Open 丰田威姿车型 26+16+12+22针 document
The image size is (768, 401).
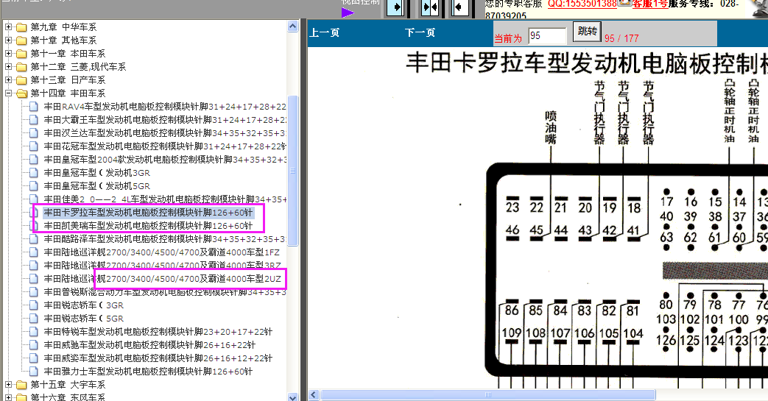pyautogui.click(x=158, y=358)
